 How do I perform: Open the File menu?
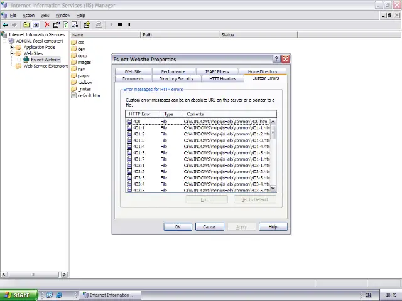point(13,15)
